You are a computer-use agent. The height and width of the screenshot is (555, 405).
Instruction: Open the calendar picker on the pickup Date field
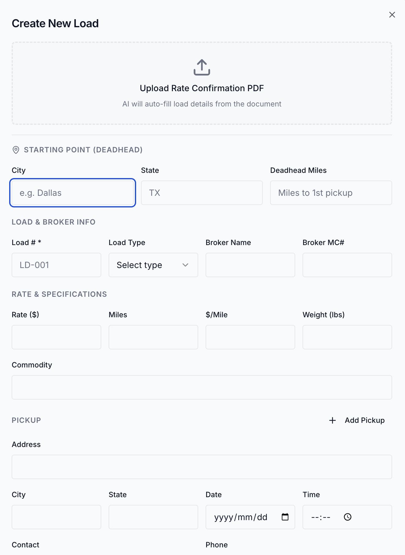(285, 517)
